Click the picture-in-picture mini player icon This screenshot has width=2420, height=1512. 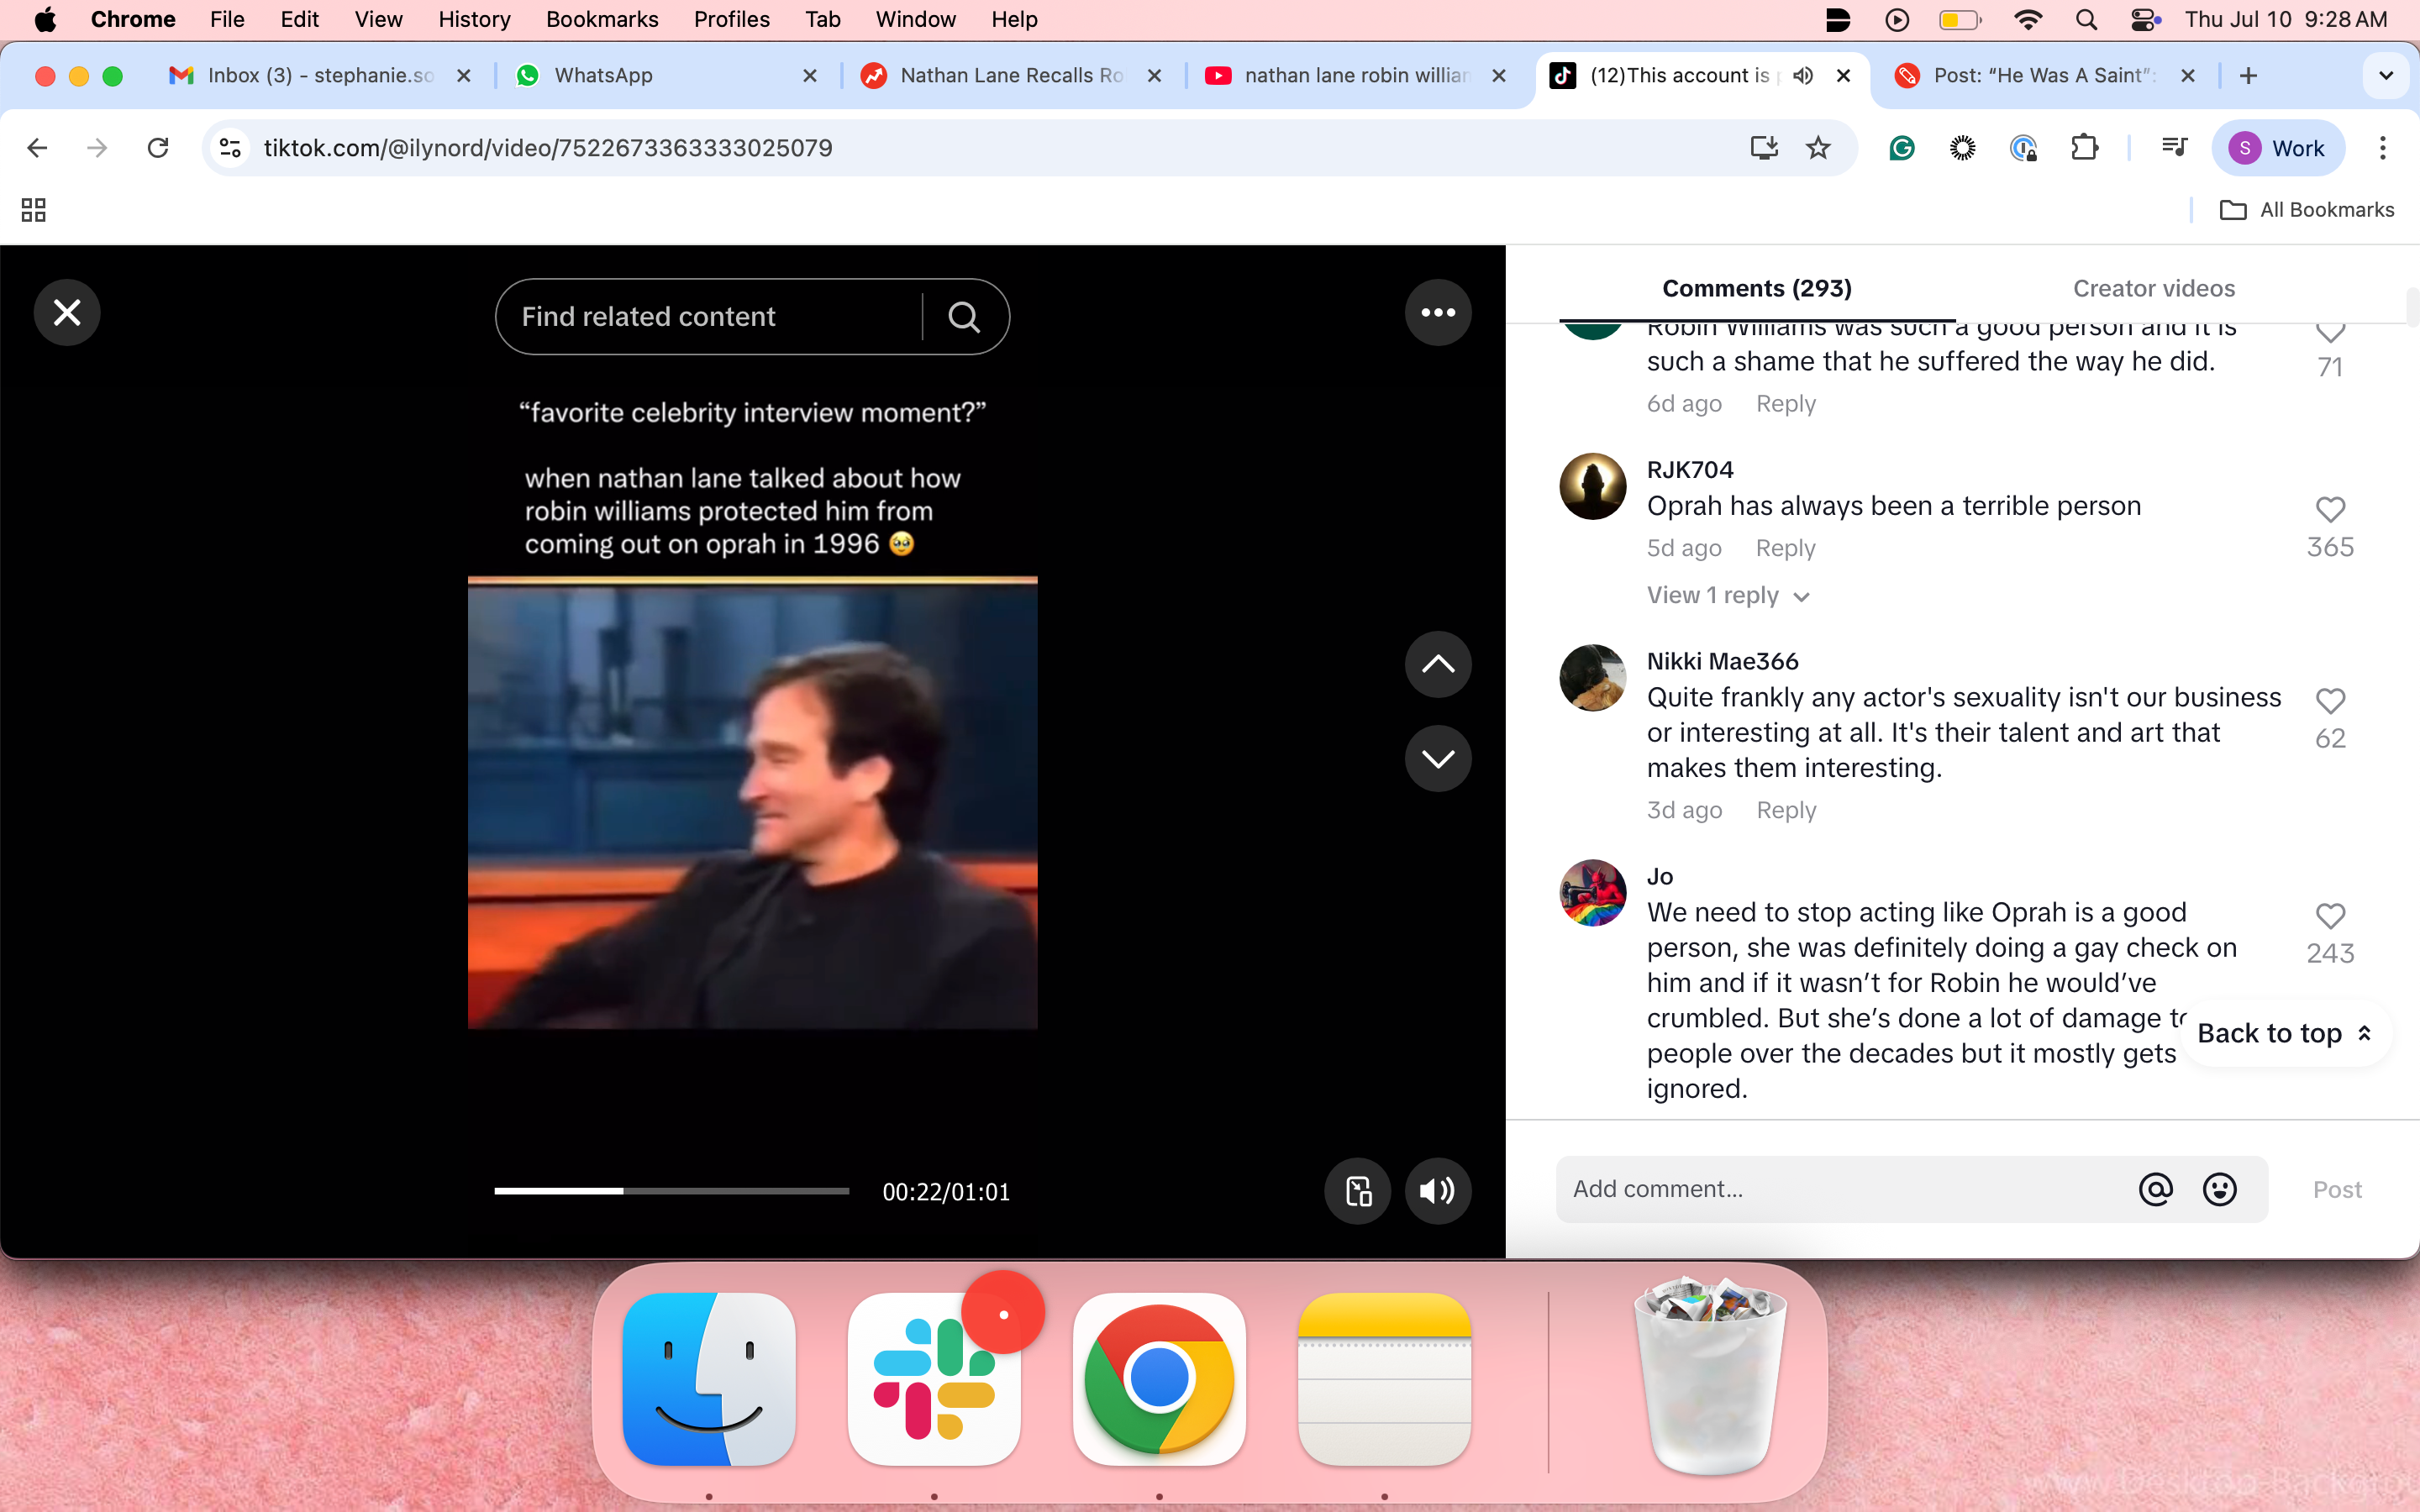point(1357,1190)
